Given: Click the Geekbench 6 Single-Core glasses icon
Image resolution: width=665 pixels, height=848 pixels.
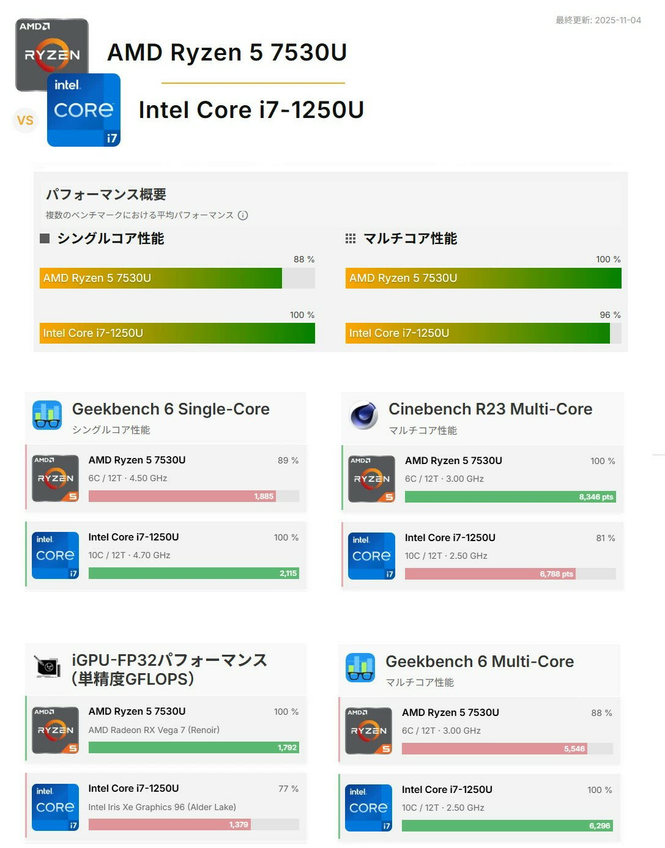Looking at the screenshot, I should click(x=47, y=415).
